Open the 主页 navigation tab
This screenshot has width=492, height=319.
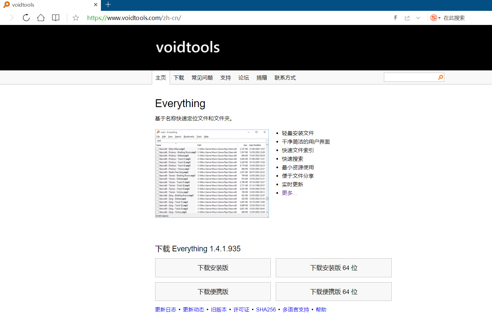pos(161,78)
